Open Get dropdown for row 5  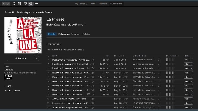pos(191,77)
